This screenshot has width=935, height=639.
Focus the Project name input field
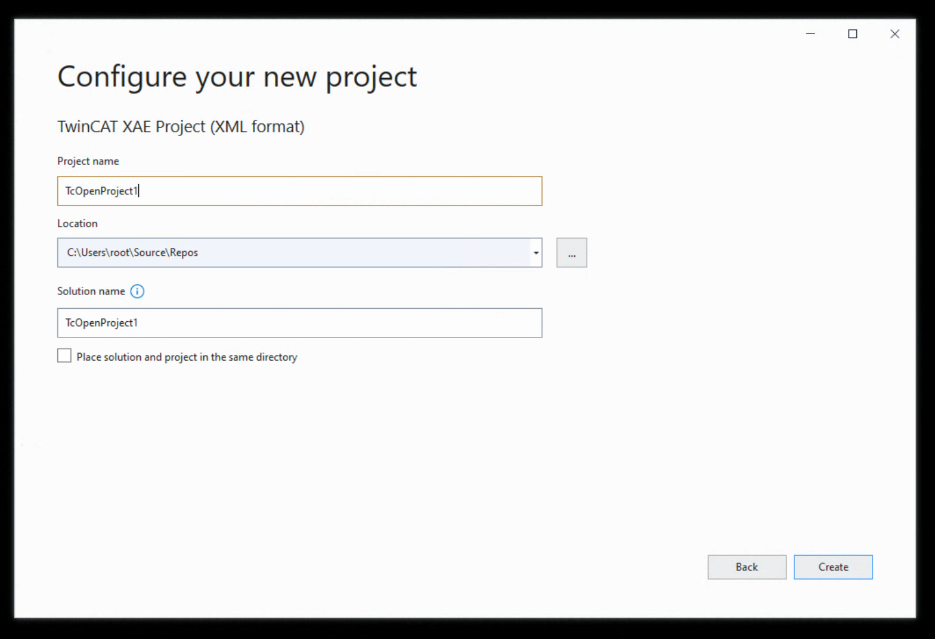click(x=299, y=191)
